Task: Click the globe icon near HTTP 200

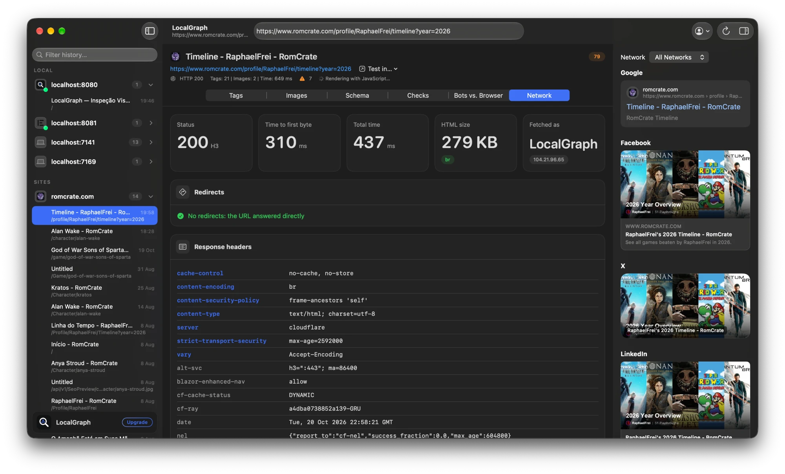Action: point(173,79)
